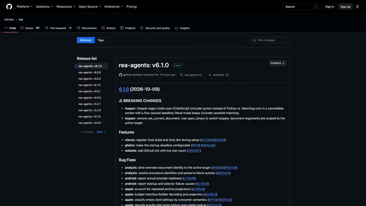Open commit 2f59287 link
This screenshot has height=206, width=366.
194,151
